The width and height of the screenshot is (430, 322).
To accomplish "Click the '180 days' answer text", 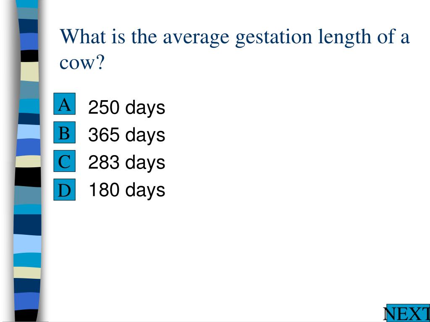I will point(127,190).
